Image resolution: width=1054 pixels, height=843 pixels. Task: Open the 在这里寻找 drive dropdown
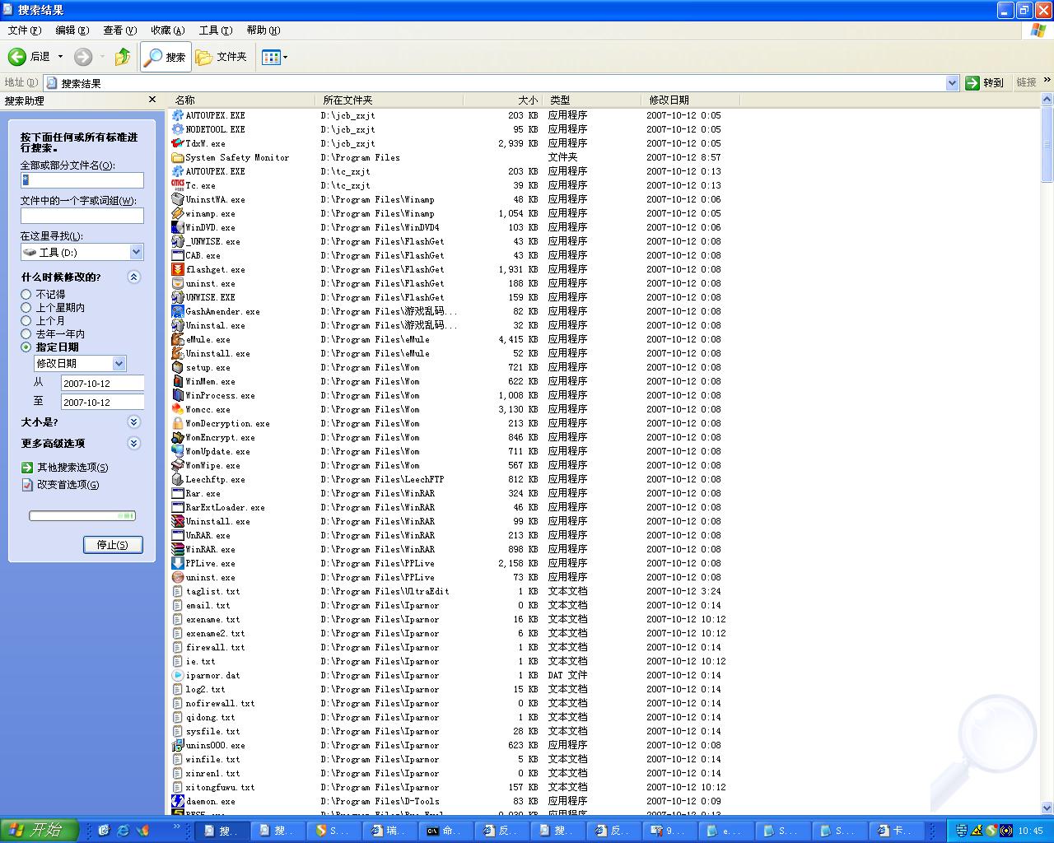pyautogui.click(x=137, y=252)
